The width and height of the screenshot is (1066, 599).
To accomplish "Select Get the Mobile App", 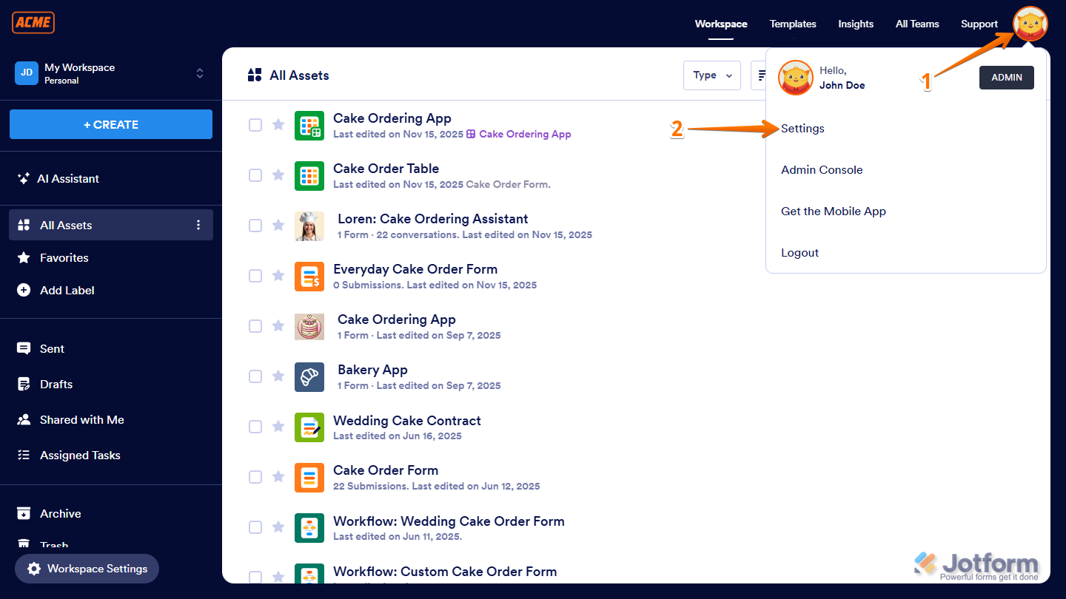I will 834,211.
